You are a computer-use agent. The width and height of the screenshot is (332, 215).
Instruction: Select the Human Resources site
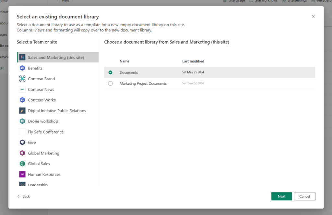point(58,174)
